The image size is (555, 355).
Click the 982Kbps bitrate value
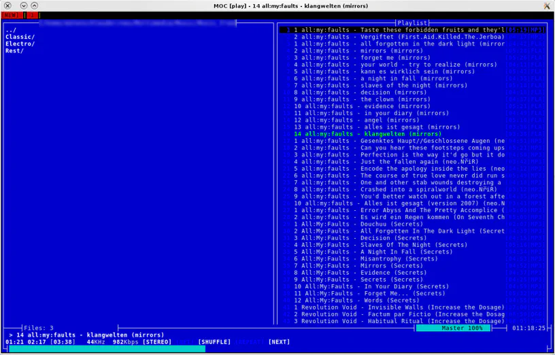pos(125,342)
